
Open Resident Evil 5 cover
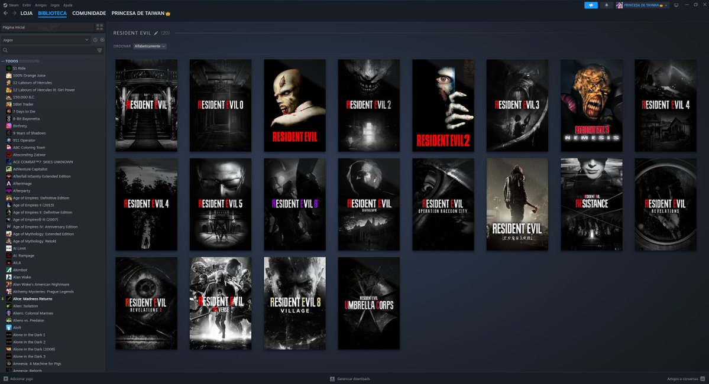221,204
